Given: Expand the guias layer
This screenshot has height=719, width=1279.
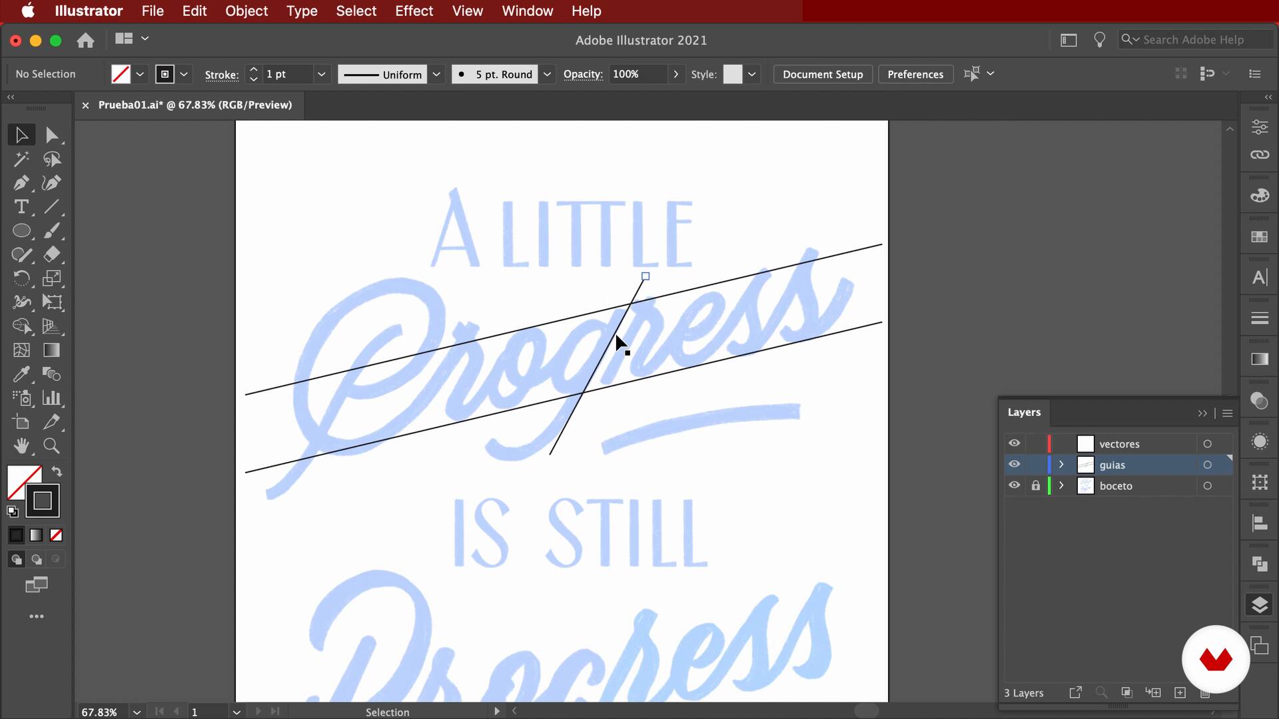Looking at the screenshot, I should pos(1061,465).
